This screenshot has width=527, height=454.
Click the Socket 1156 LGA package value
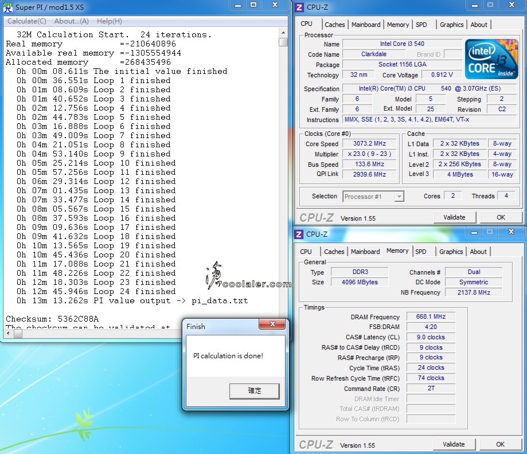403,65
